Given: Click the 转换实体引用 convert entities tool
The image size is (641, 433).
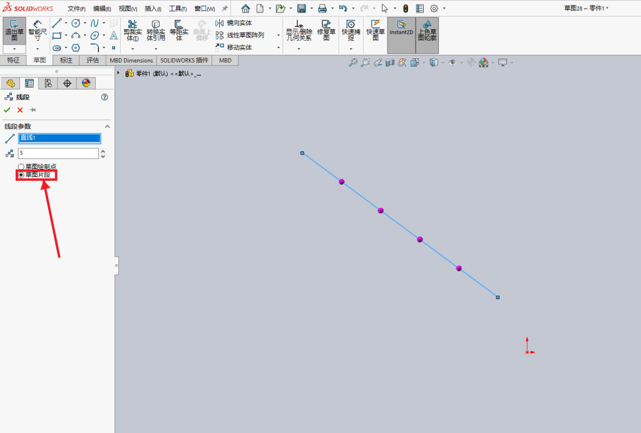Looking at the screenshot, I should [156, 30].
